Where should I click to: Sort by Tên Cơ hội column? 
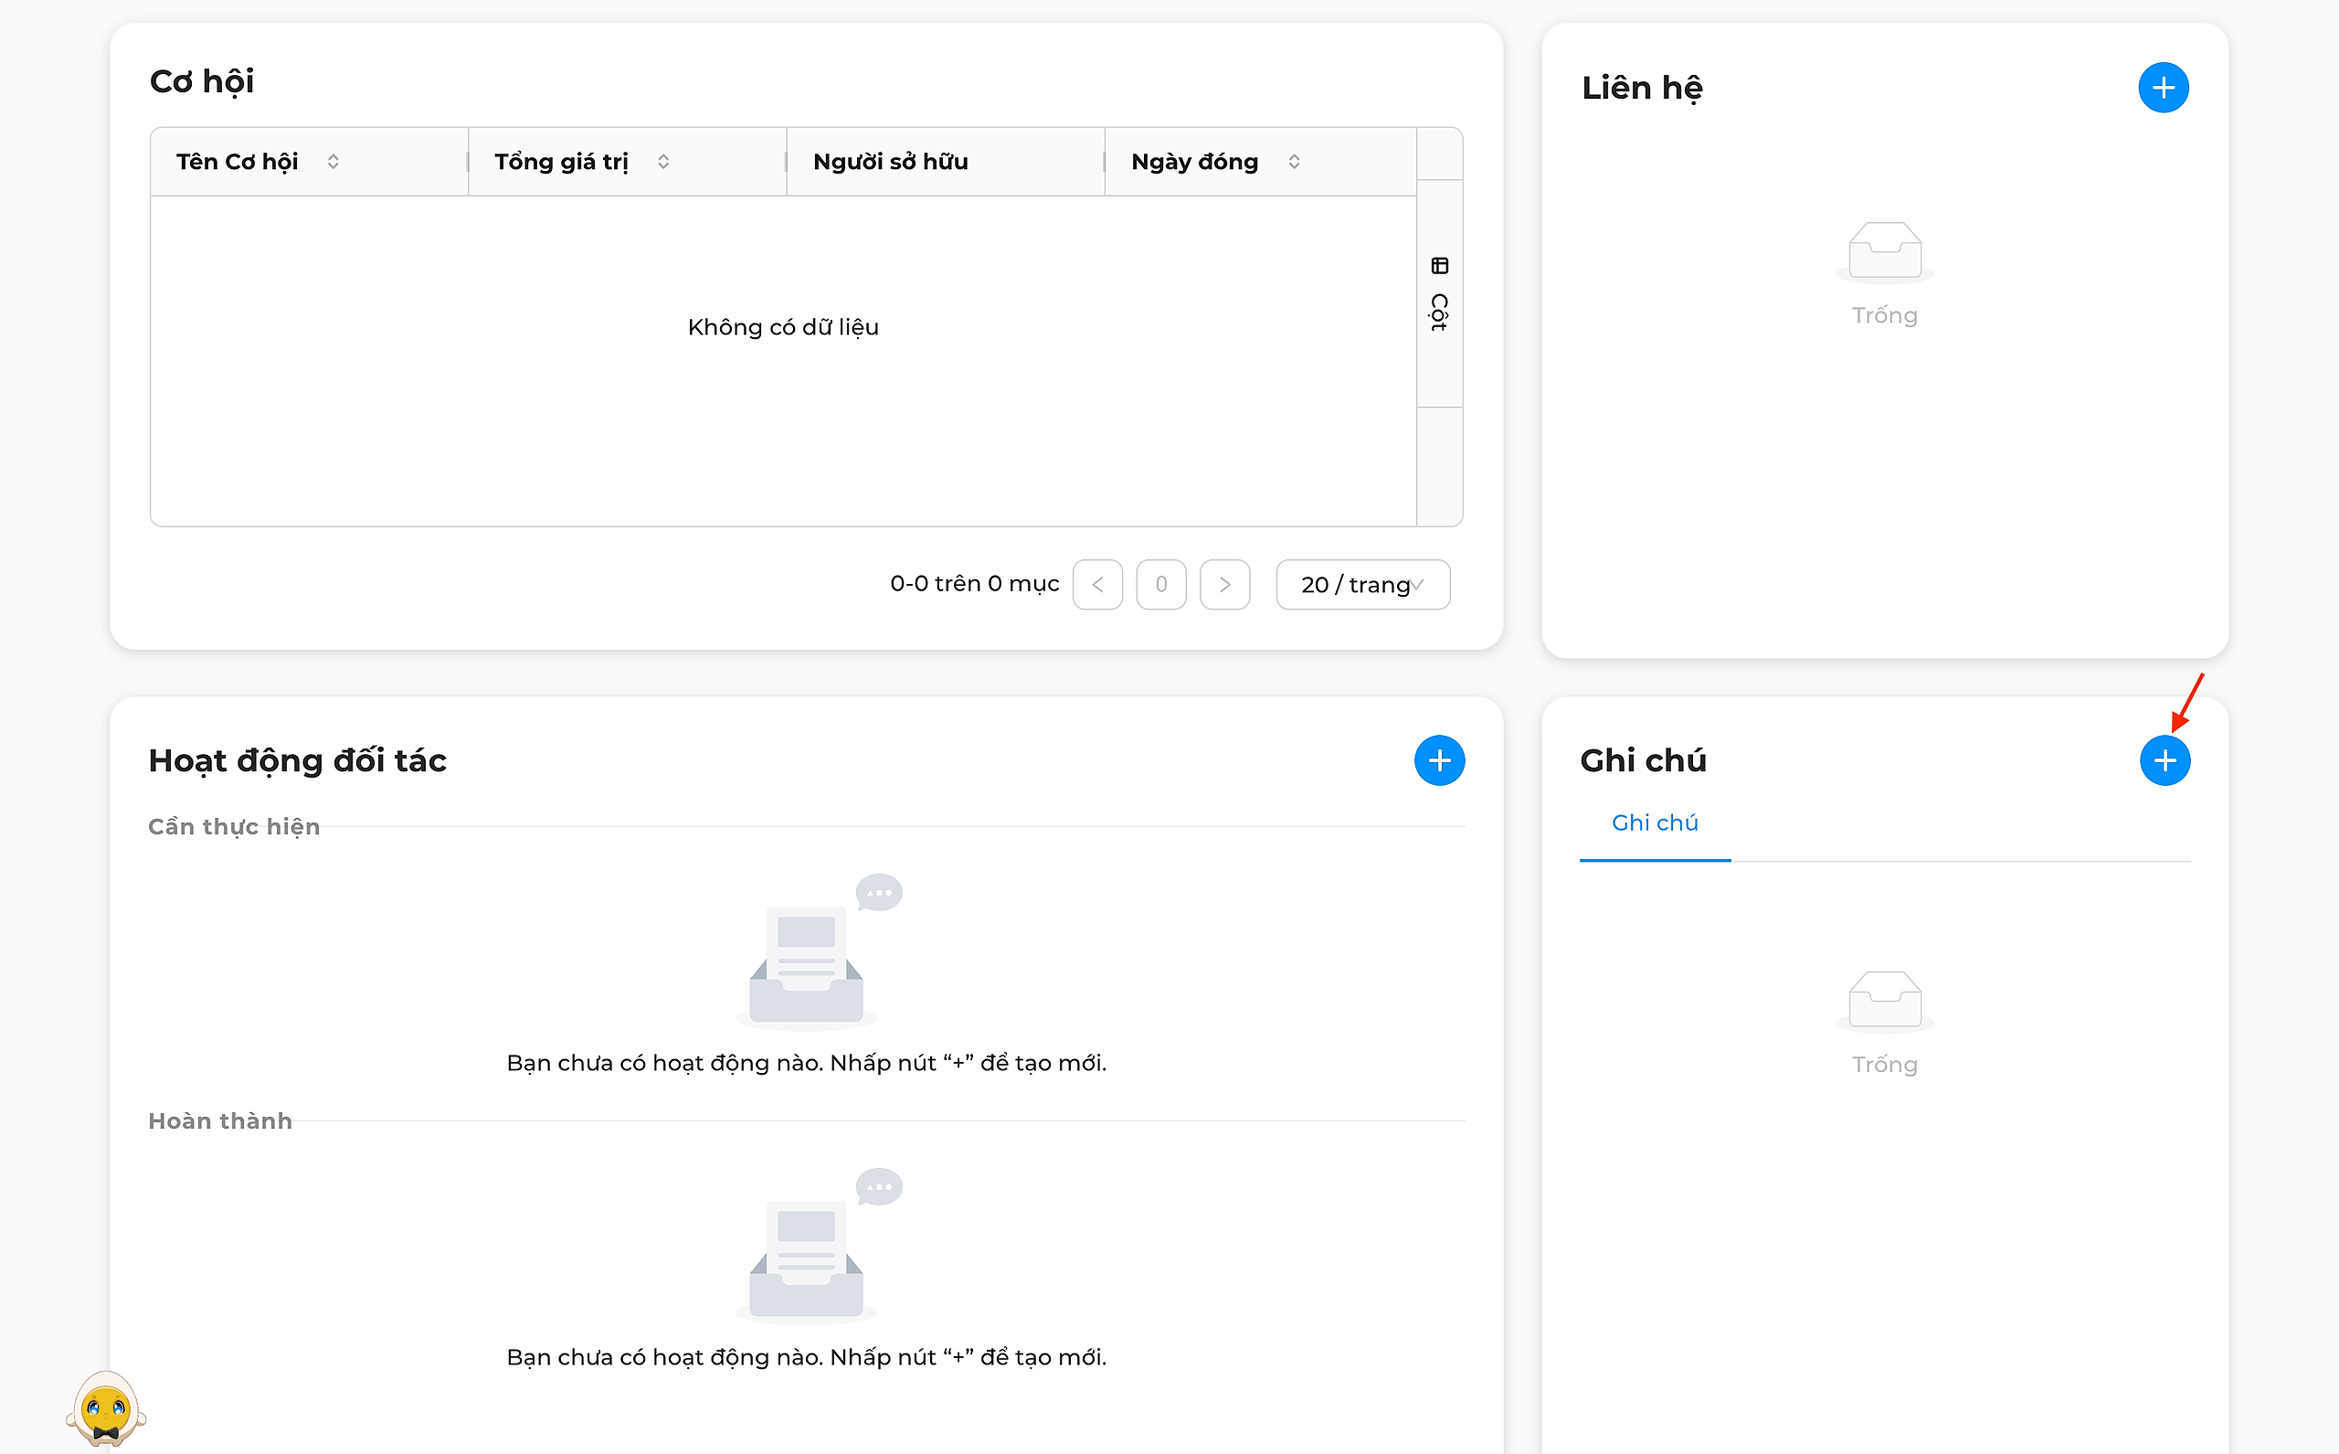(333, 162)
